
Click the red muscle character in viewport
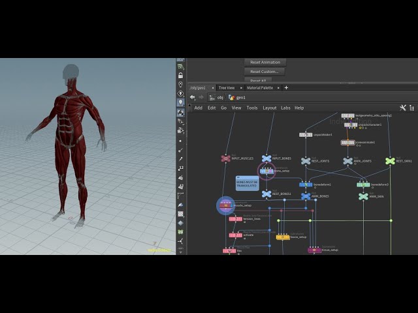click(x=70, y=145)
